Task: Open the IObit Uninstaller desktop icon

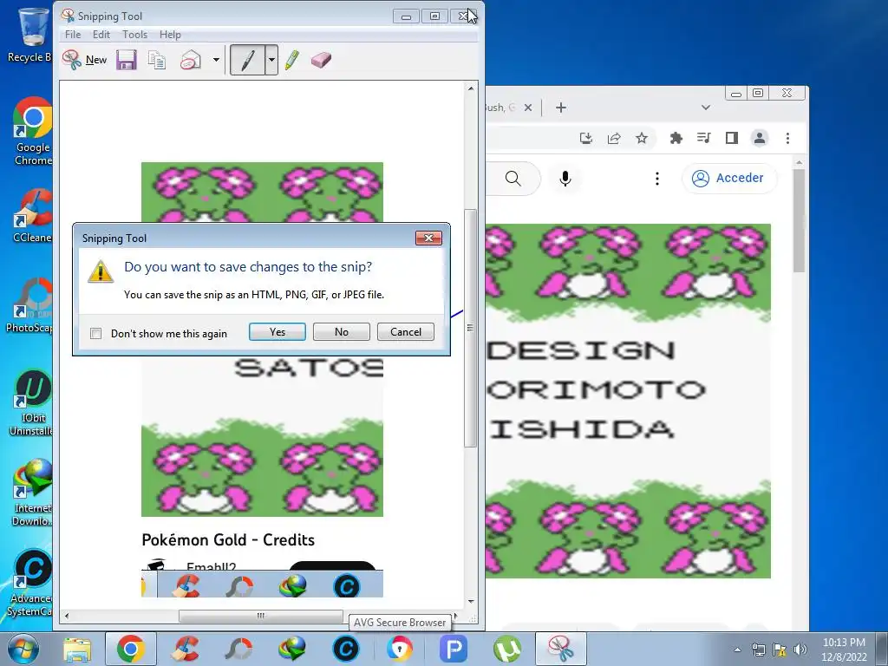Action: click(31, 402)
